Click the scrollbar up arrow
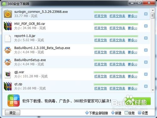Screen dimensions: 157x118 click(153, 10)
